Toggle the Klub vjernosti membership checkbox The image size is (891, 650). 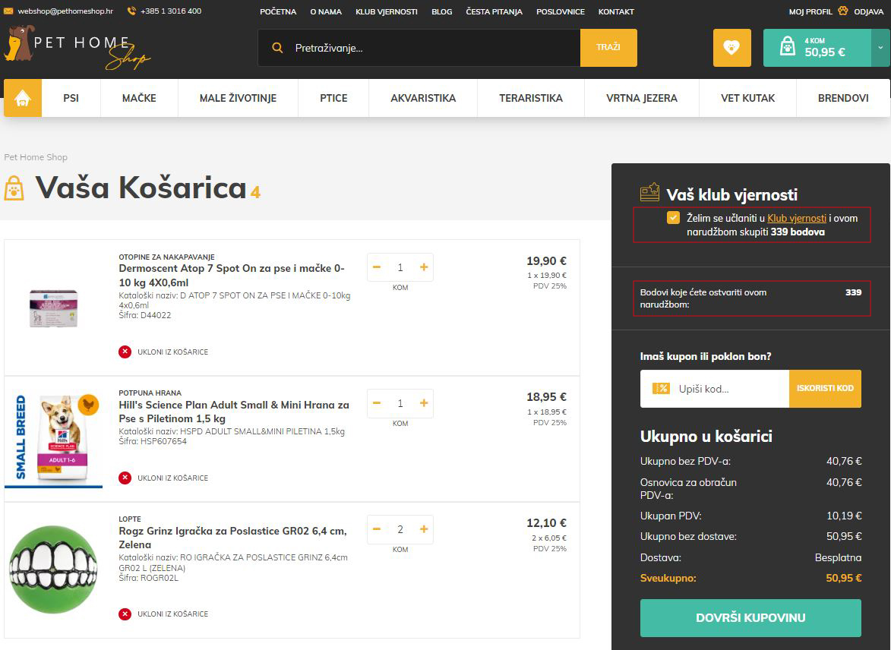click(673, 218)
